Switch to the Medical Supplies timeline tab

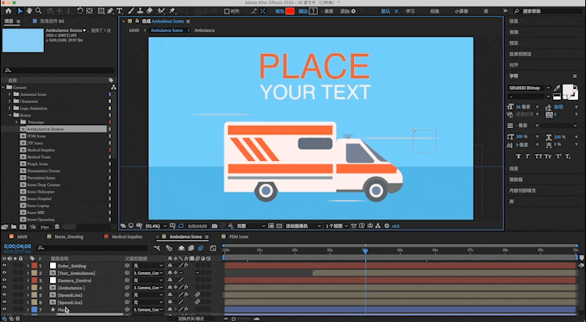pos(127,236)
